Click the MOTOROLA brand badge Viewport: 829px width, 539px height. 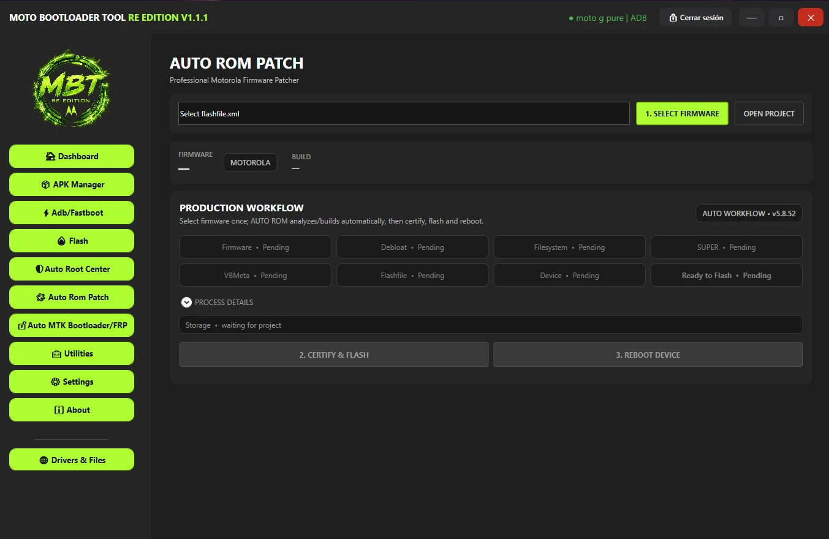[250, 162]
